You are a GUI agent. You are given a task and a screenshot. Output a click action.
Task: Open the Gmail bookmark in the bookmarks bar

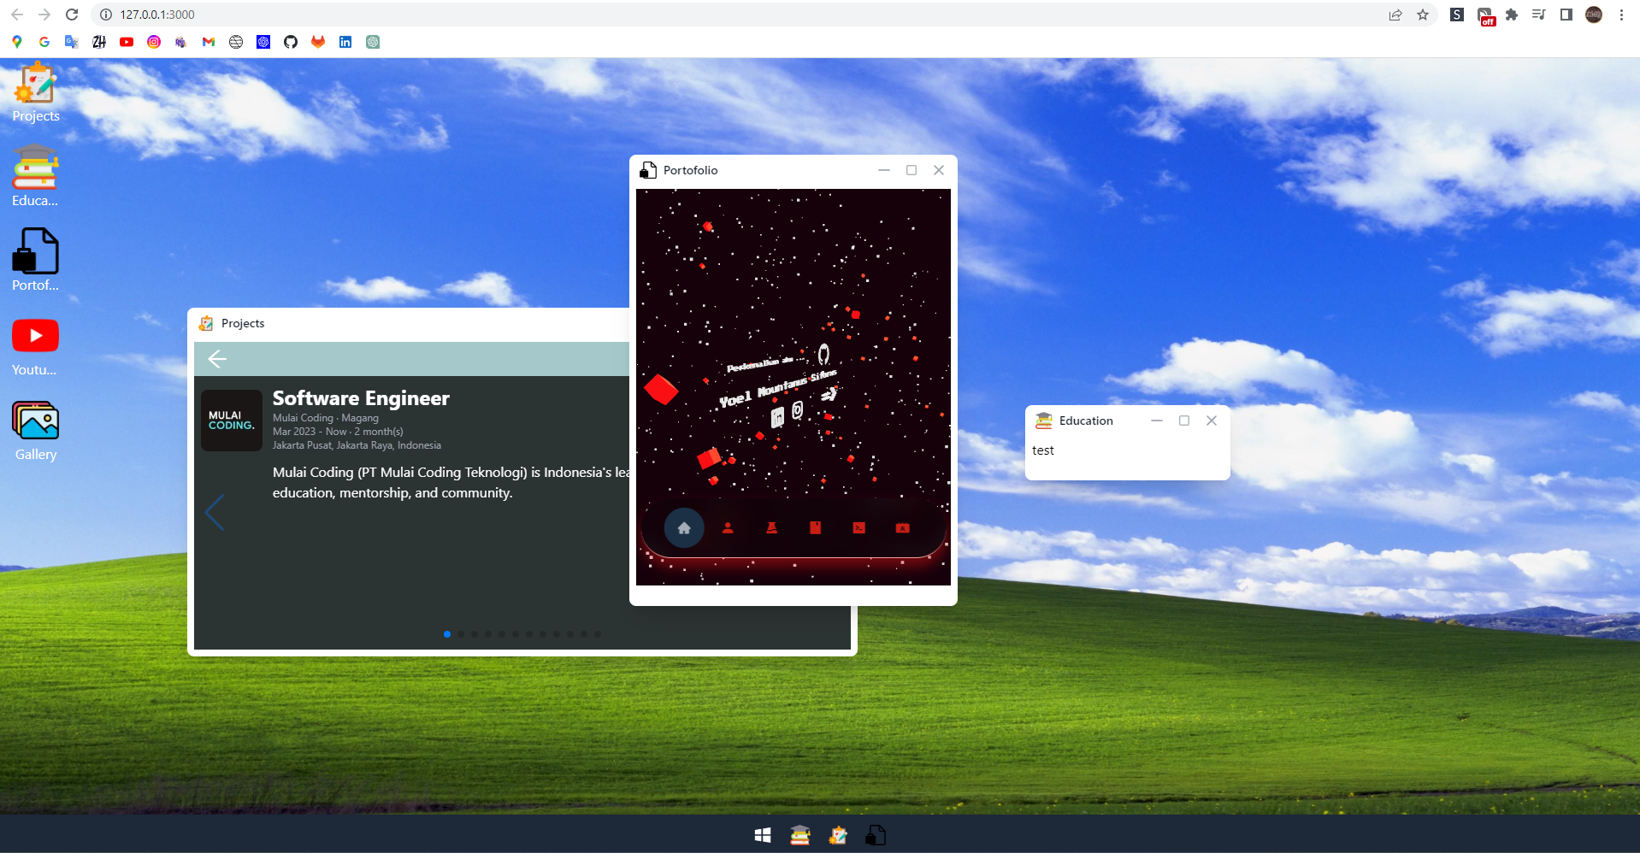click(x=208, y=41)
